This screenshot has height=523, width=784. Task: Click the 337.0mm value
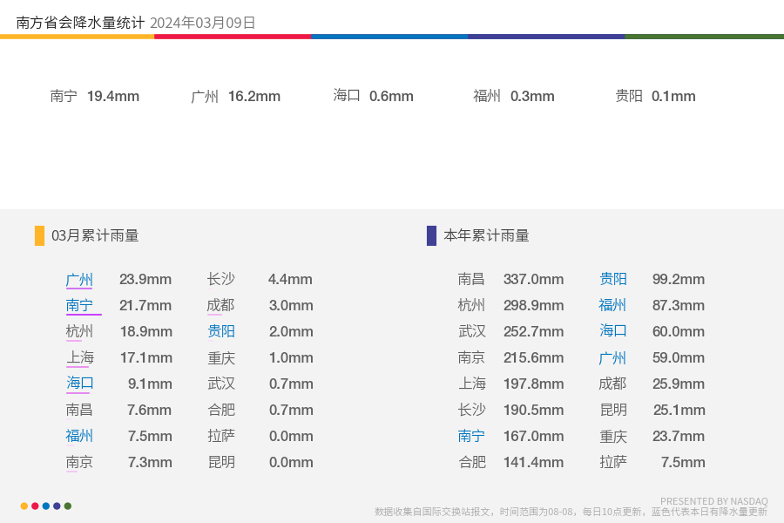[533, 279]
